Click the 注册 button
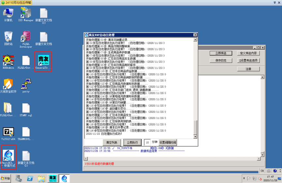Screen dimensions: 282x183 248,69
